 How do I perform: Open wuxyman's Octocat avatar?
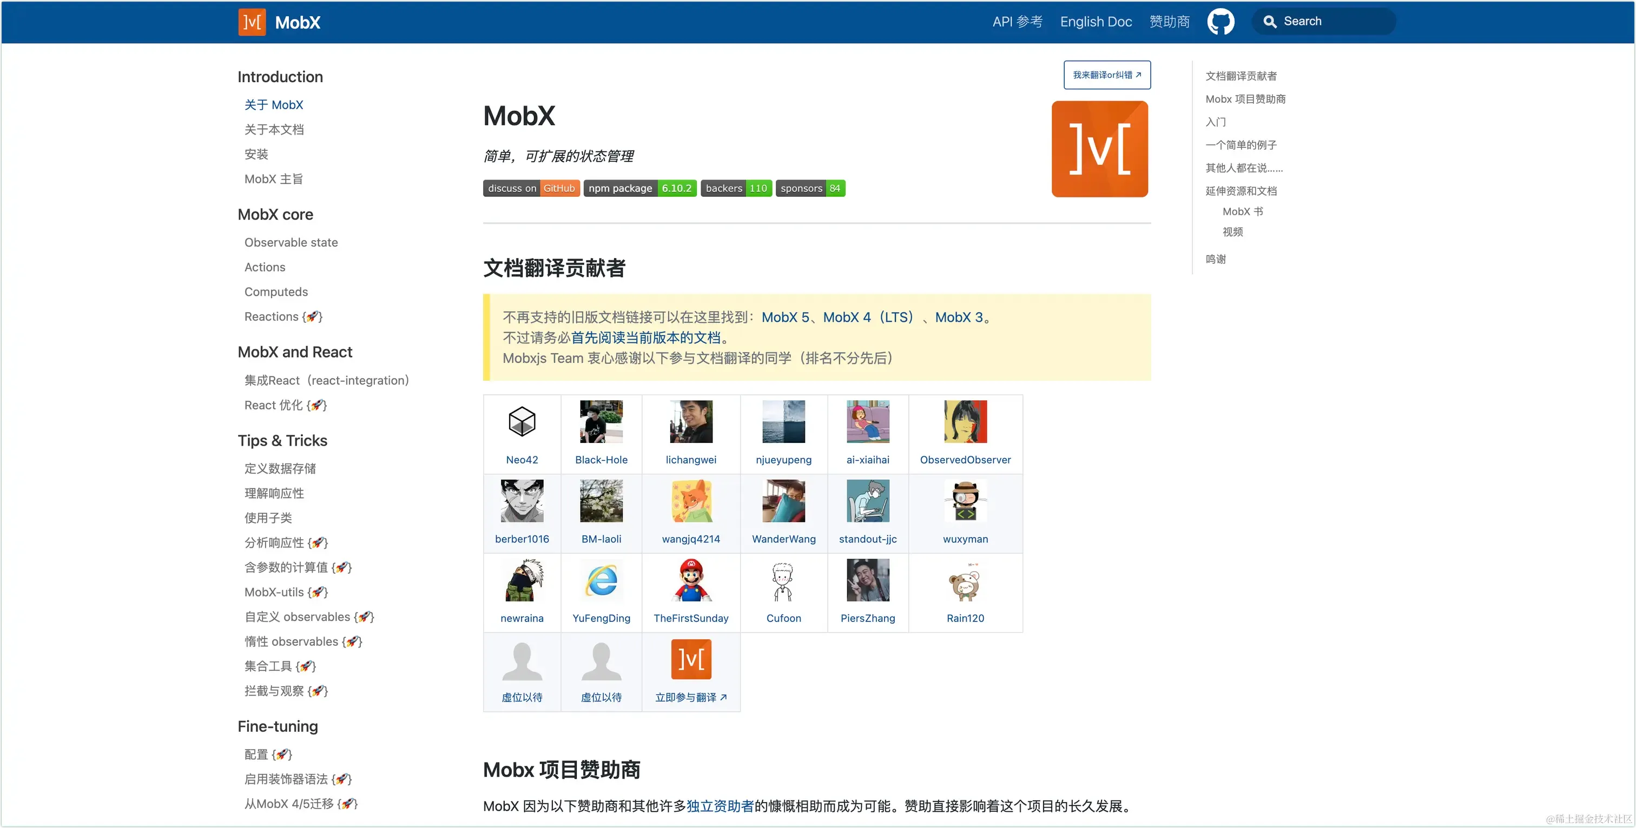[x=965, y=501]
